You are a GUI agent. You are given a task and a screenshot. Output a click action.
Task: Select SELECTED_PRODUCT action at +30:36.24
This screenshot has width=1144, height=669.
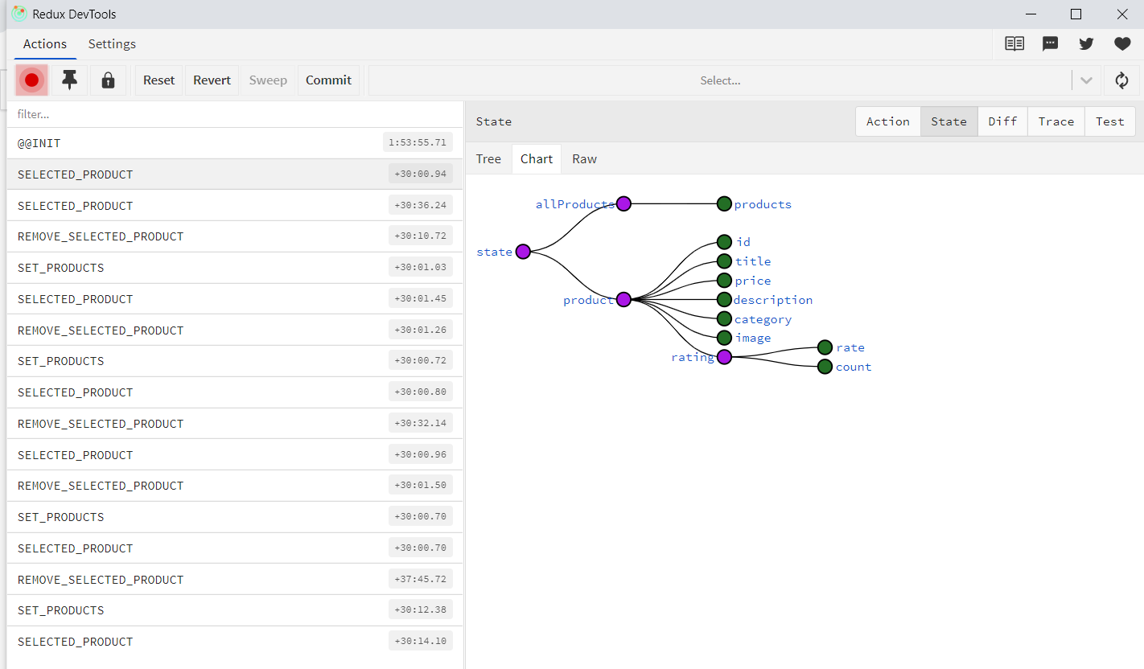pyautogui.click(x=235, y=206)
